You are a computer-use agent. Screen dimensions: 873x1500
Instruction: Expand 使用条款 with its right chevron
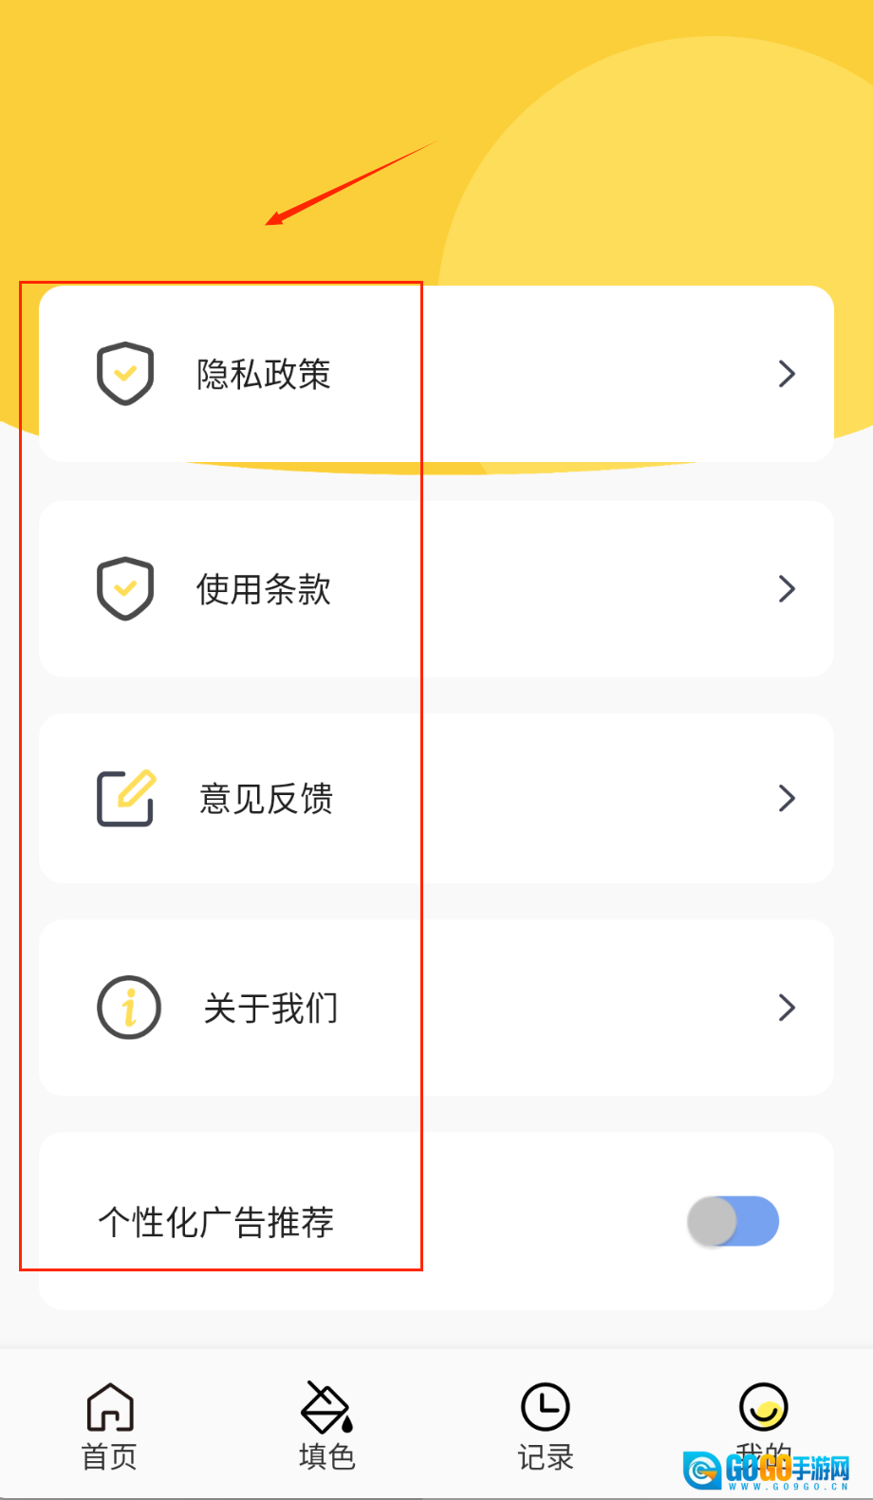click(x=787, y=589)
